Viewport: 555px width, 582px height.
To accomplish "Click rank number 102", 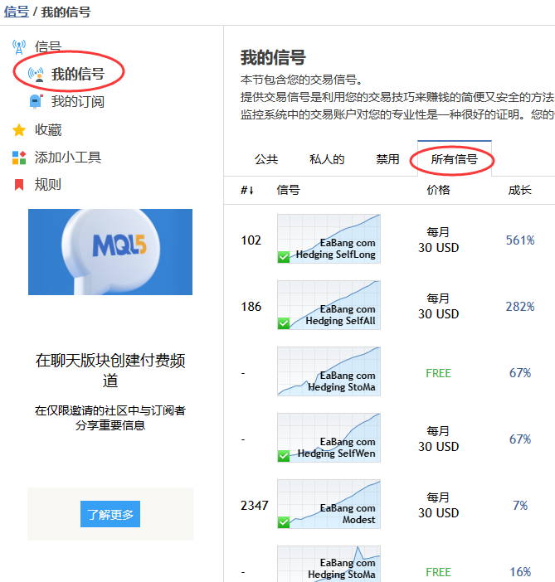I will click(x=251, y=240).
